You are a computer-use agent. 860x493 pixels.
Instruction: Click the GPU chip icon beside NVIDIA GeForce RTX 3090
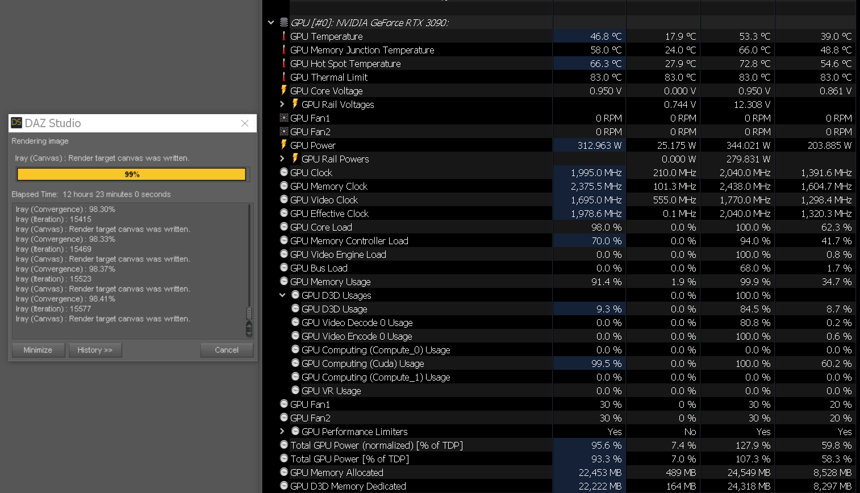pos(284,23)
